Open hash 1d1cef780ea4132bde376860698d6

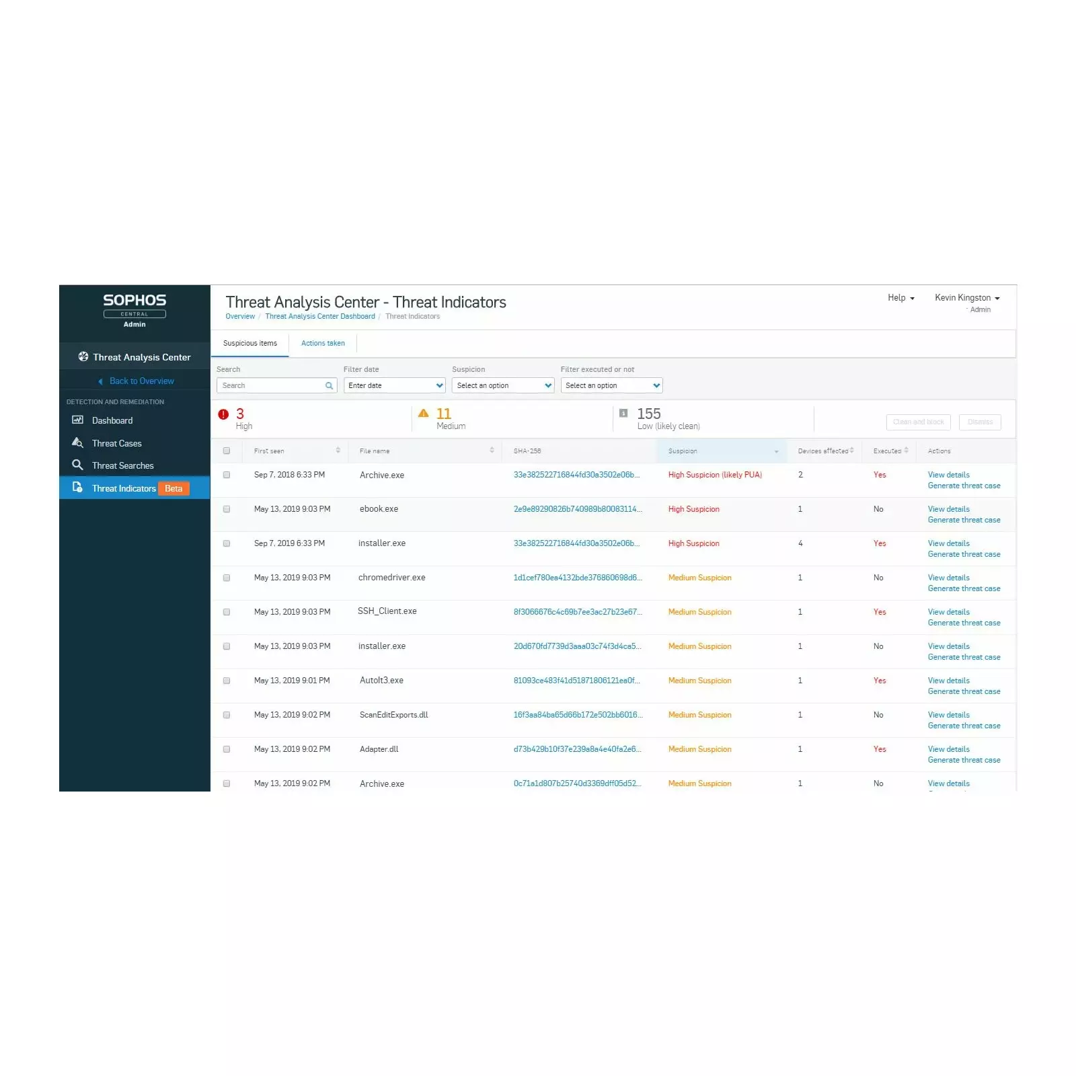click(578, 578)
